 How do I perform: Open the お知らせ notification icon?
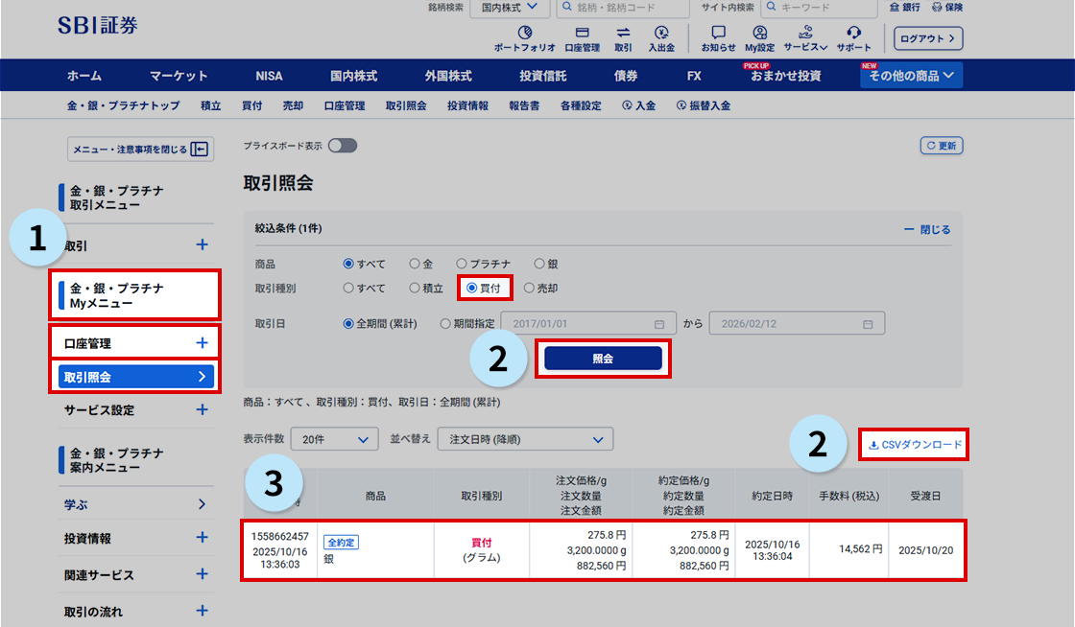point(718,34)
